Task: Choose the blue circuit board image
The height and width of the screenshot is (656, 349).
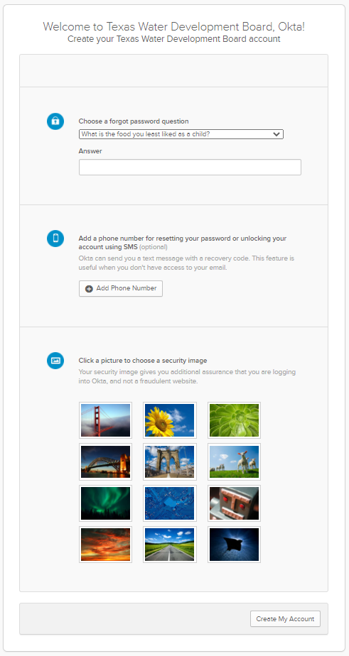Action: pyautogui.click(x=170, y=503)
